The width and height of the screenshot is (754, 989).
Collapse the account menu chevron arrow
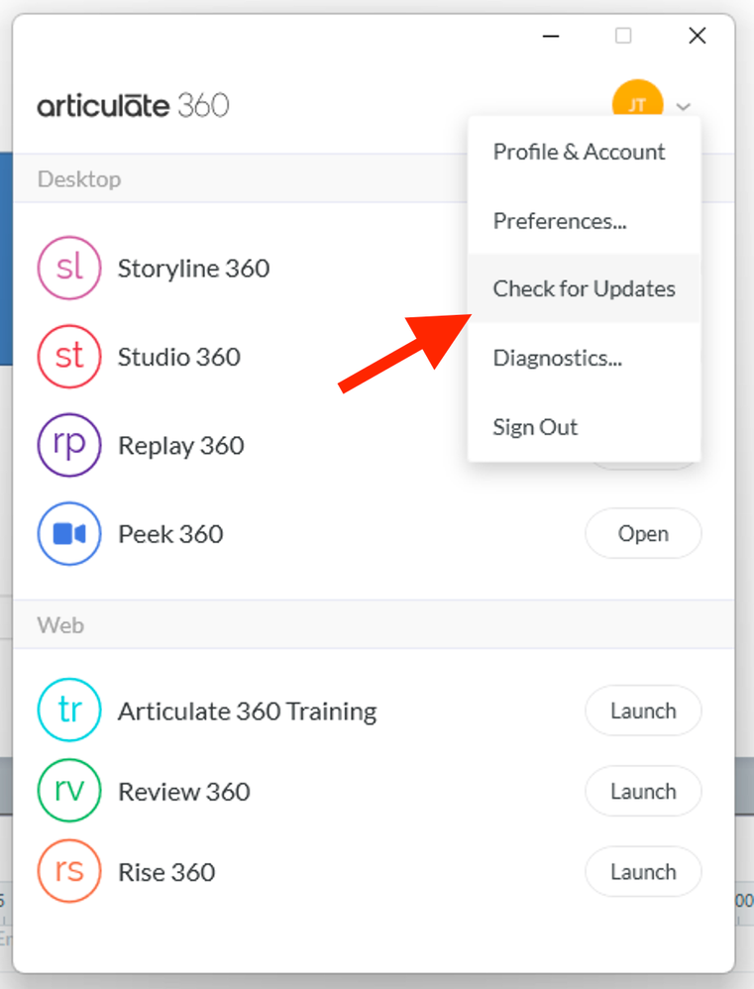click(684, 106)
